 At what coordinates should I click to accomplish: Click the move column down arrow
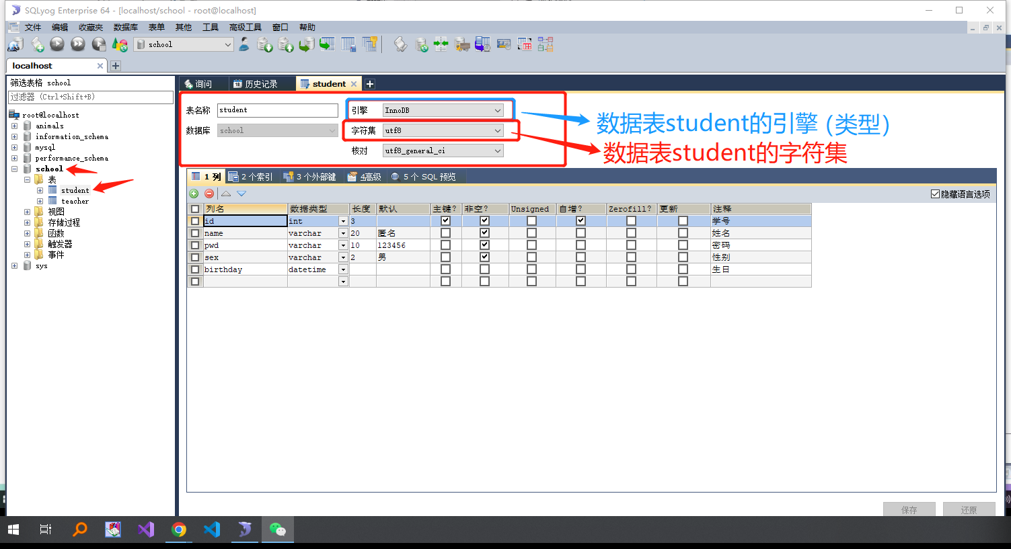[241, 194]
